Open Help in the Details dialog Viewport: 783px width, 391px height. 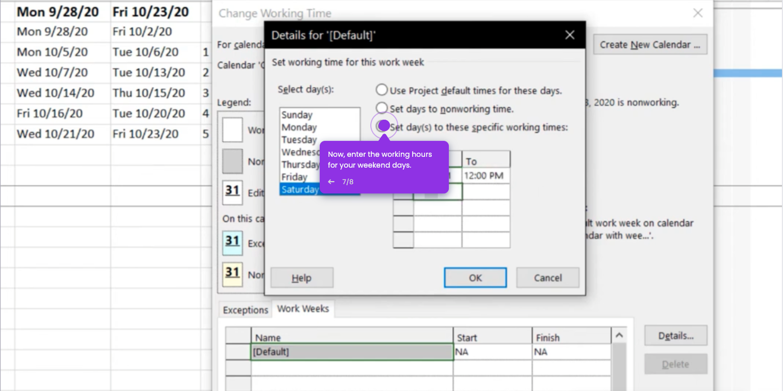click(x=302, y=278)
